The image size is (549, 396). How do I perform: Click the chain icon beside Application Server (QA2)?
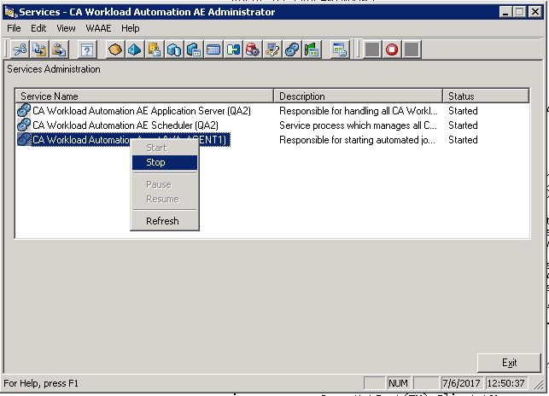click(x=24, y=111)
